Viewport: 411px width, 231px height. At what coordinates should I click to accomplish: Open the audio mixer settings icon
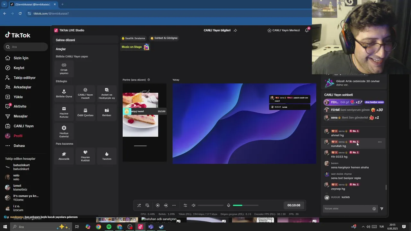(185, 205)
